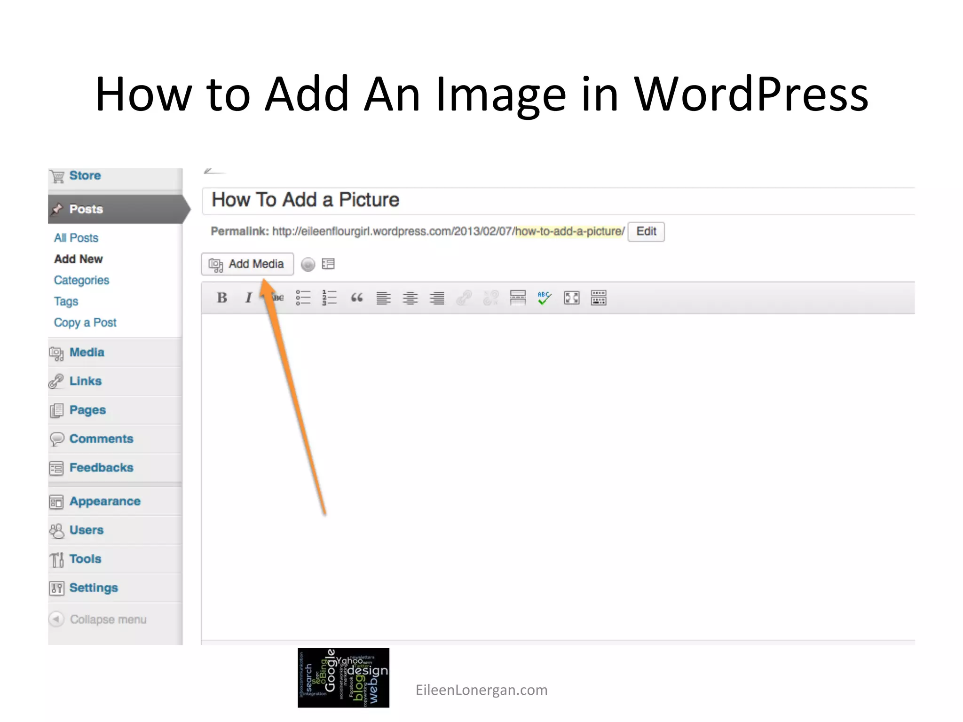Click the add poll circle icon
Image resolution: width=963 pixels, height=722 pixels.
308,265
